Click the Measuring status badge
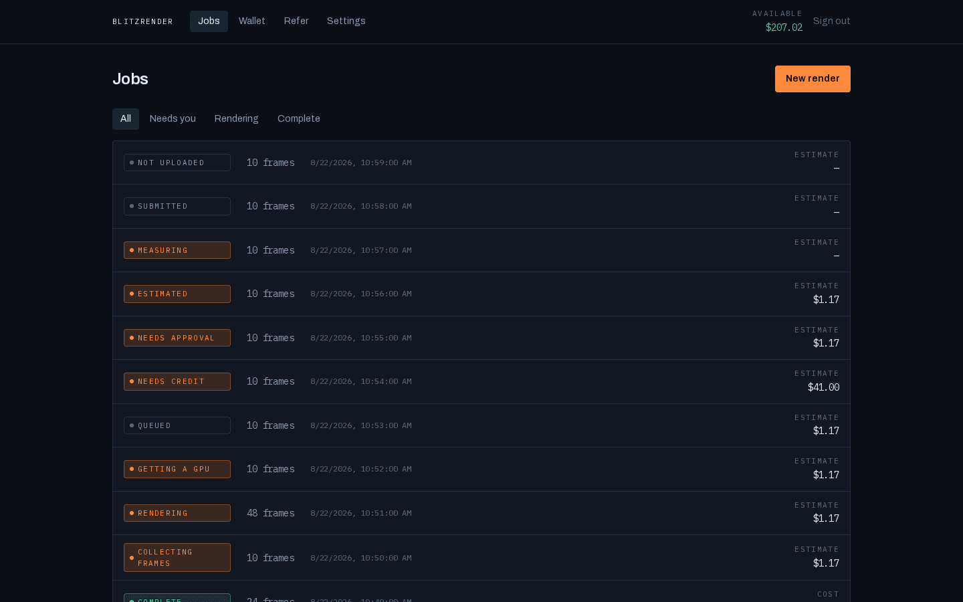The image size is (963, 602). coord(177,250)
